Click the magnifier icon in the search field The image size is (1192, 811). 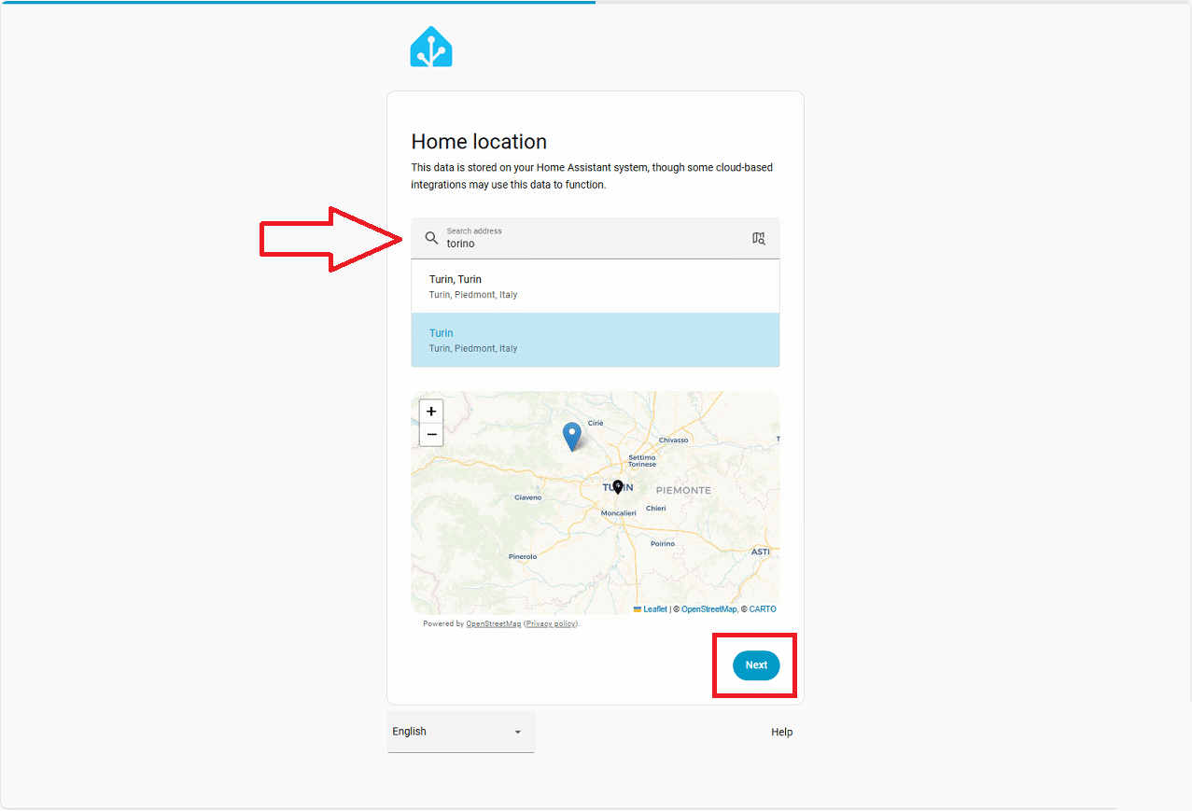tap(431, 238)
